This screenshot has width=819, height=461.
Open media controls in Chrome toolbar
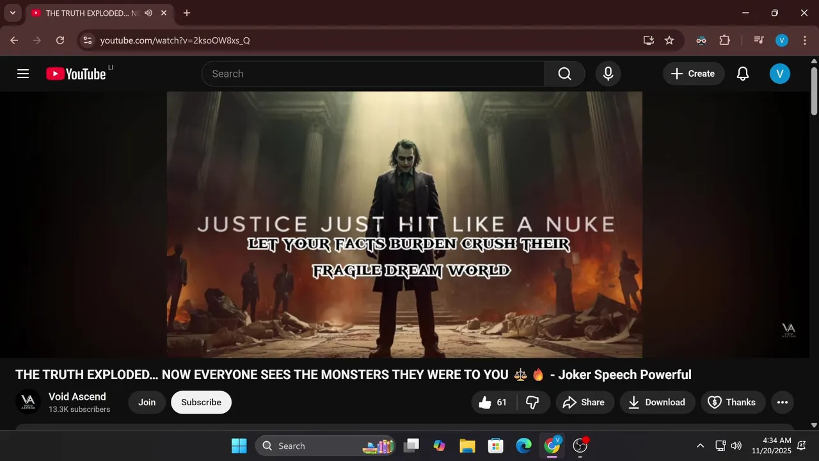point(759,40)
